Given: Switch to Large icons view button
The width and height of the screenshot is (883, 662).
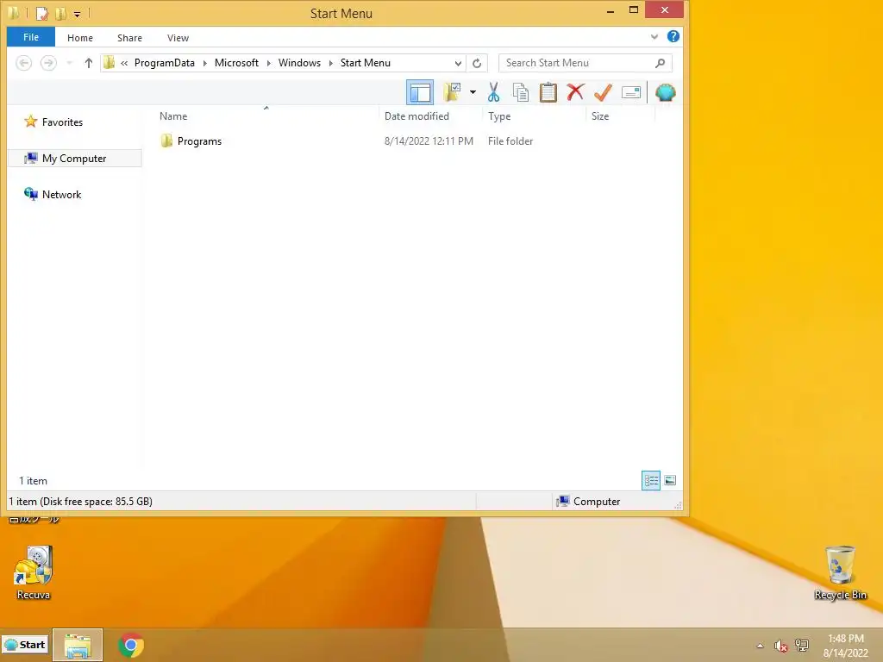Looking at the screenshot, I should point(669,480).
